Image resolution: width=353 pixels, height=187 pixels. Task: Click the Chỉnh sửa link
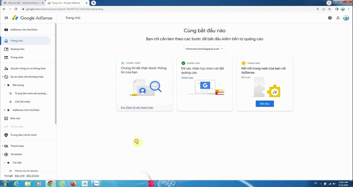187,78
